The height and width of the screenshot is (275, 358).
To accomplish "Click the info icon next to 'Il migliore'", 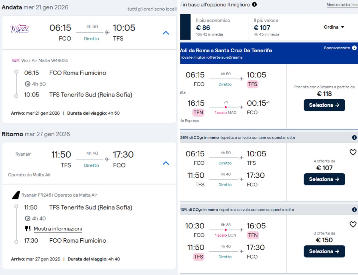I will click(x=254, y=4).
